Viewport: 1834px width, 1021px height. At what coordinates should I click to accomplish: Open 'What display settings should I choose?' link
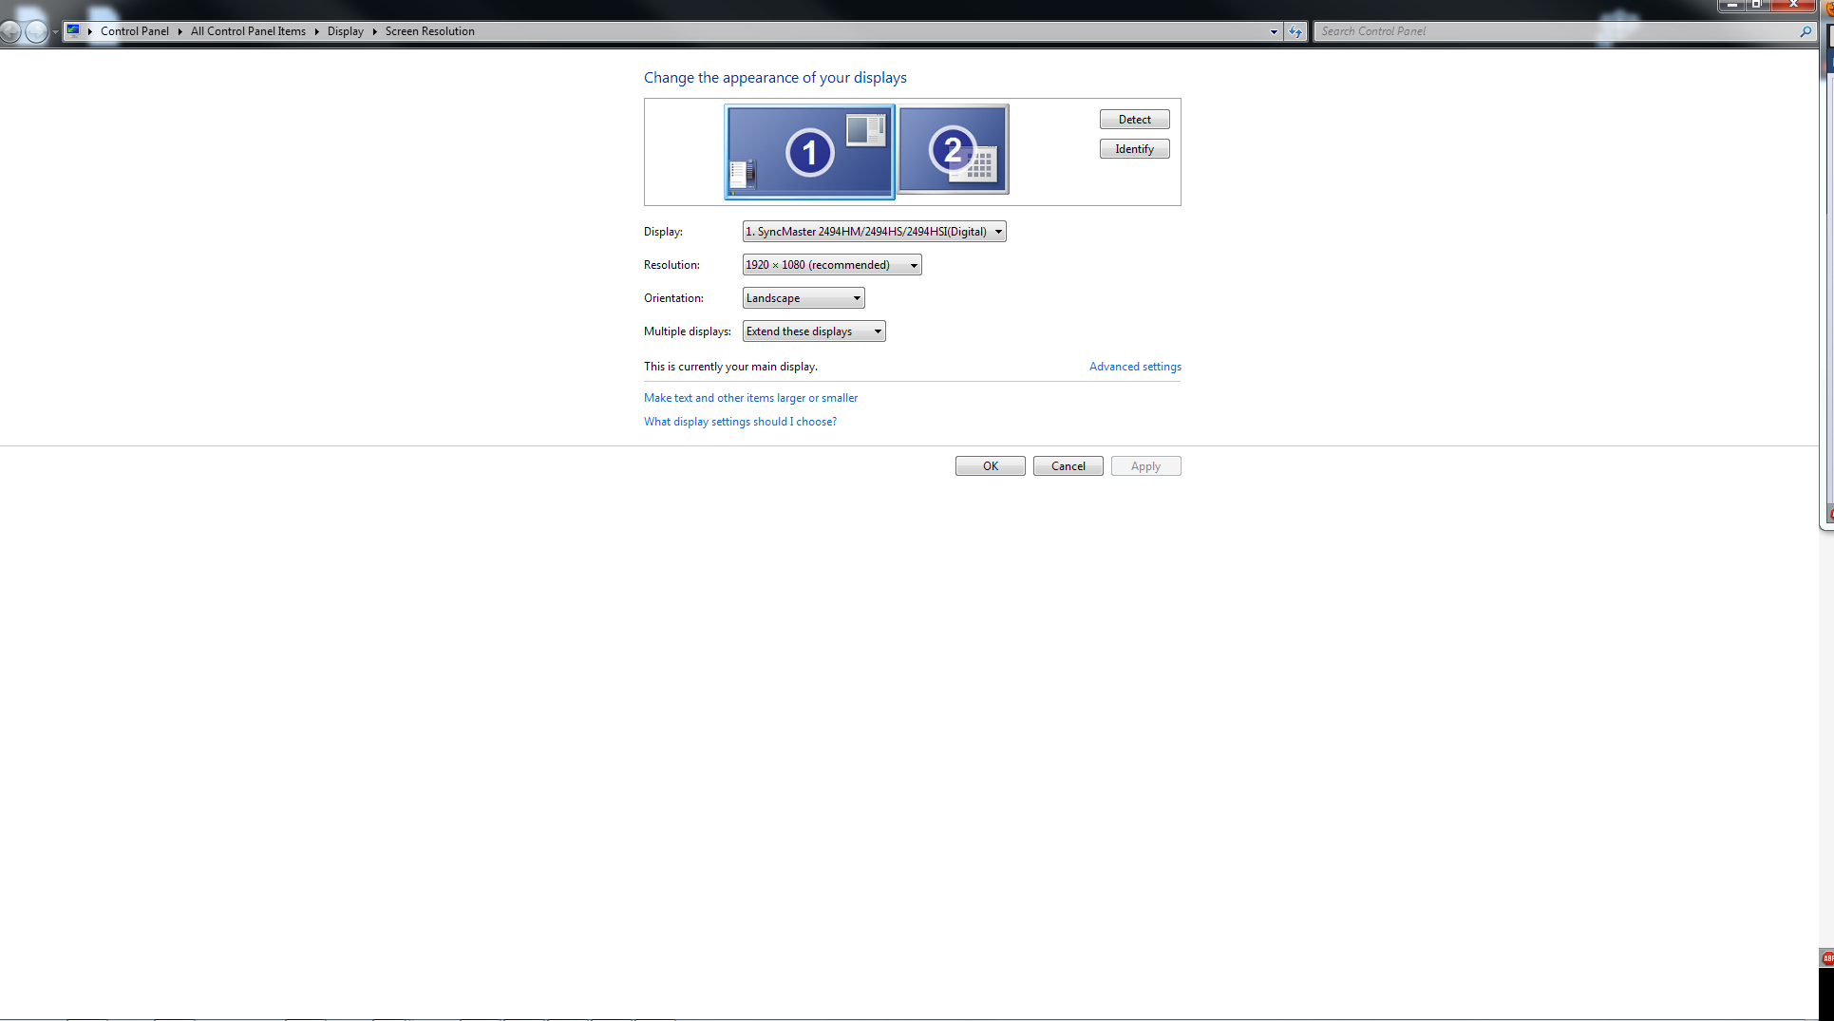[x=740, y=422]
